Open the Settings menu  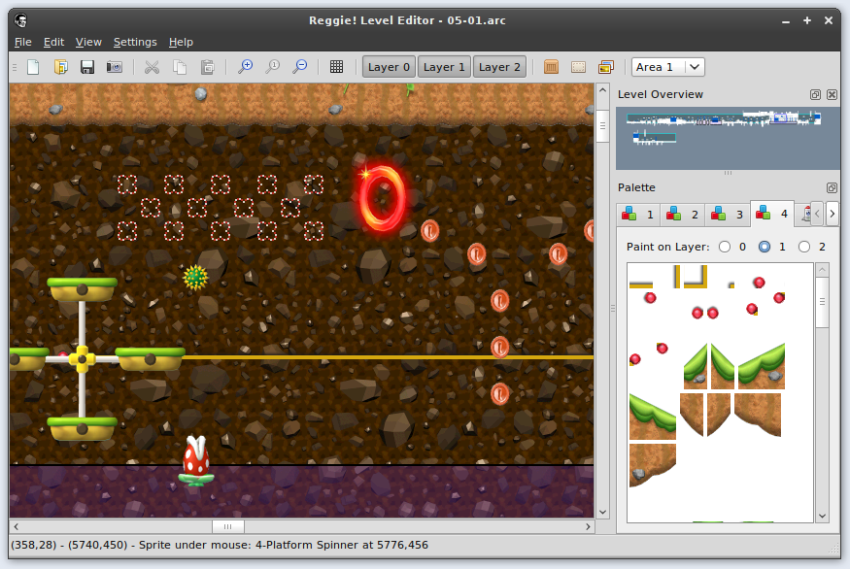135,42
